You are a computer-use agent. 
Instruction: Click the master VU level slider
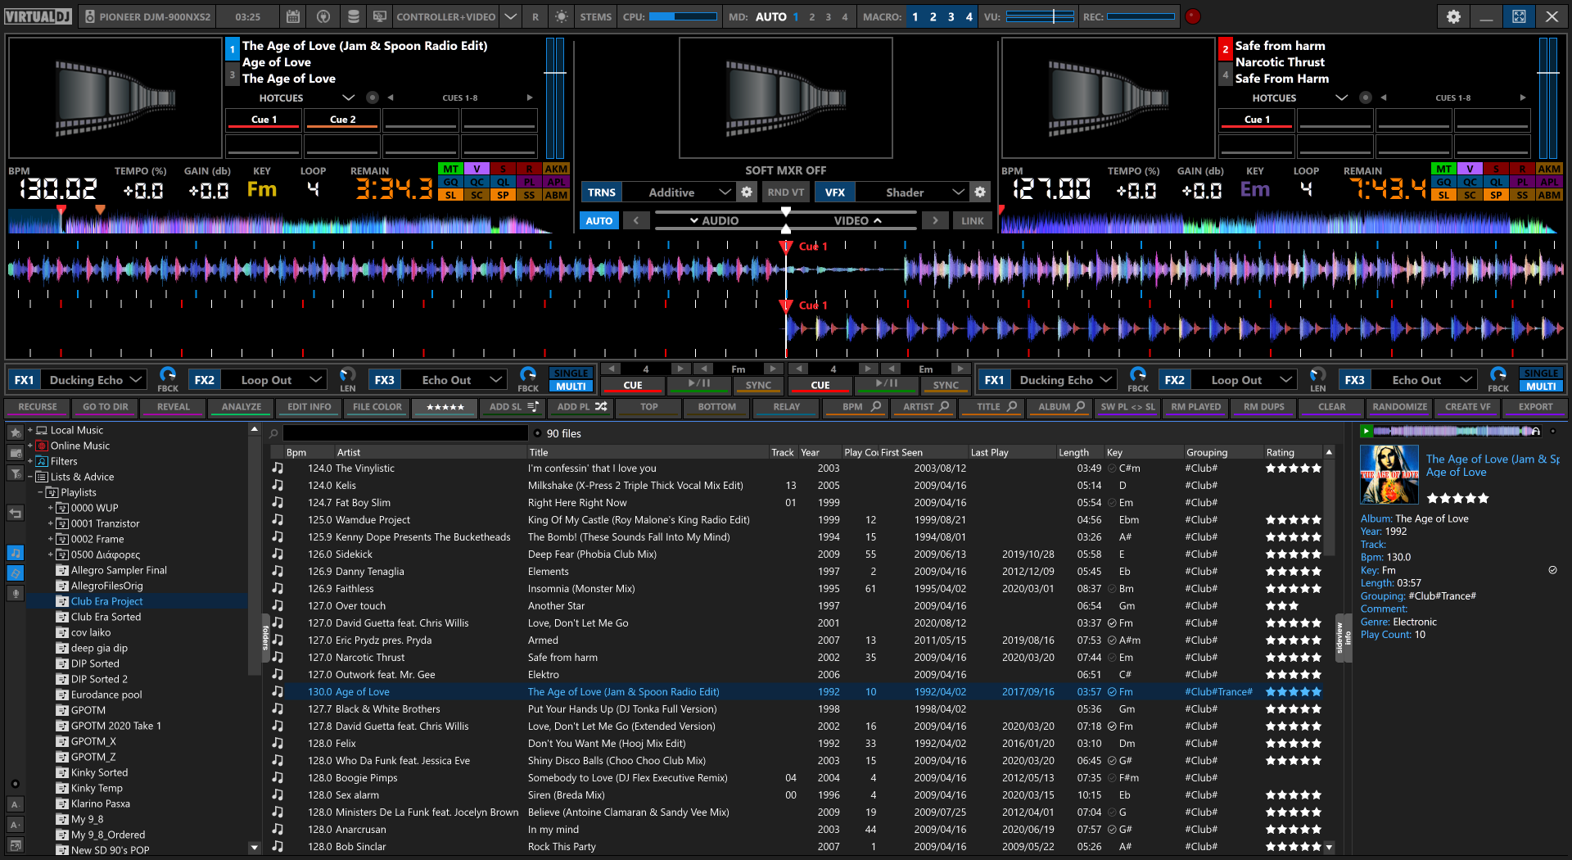pos(1040,16)
